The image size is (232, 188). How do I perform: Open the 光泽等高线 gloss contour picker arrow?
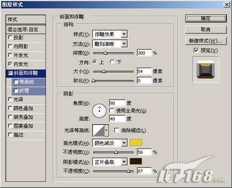click(x=107, y=130)
